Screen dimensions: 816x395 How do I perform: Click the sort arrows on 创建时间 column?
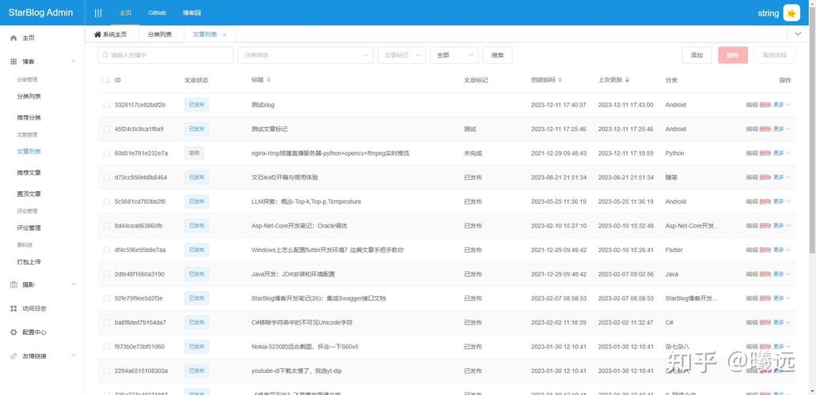[x=560, y=81]
